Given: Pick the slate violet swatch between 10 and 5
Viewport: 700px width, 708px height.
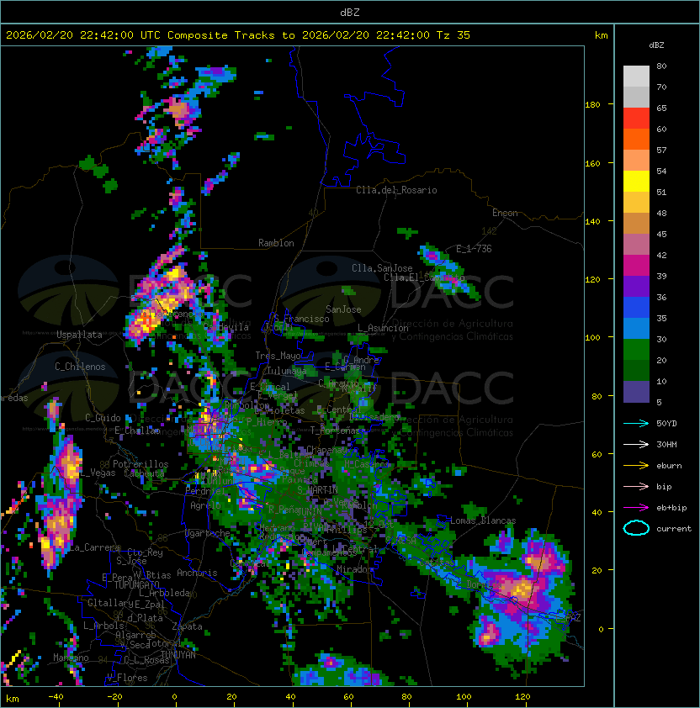Looking at the screenshot, I should 636,392.
